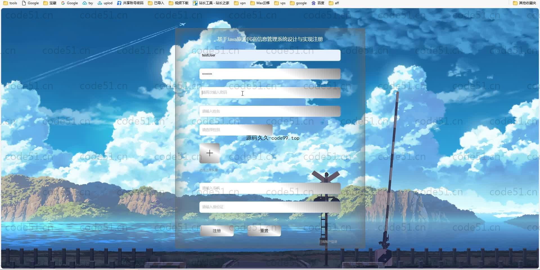Open the 百度 bookmark
This screenshot has width=540, height=270.
[318, 3]
